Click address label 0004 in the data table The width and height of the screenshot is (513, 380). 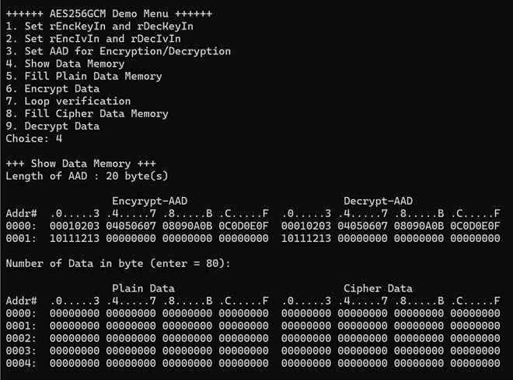(x=19, y=363)
